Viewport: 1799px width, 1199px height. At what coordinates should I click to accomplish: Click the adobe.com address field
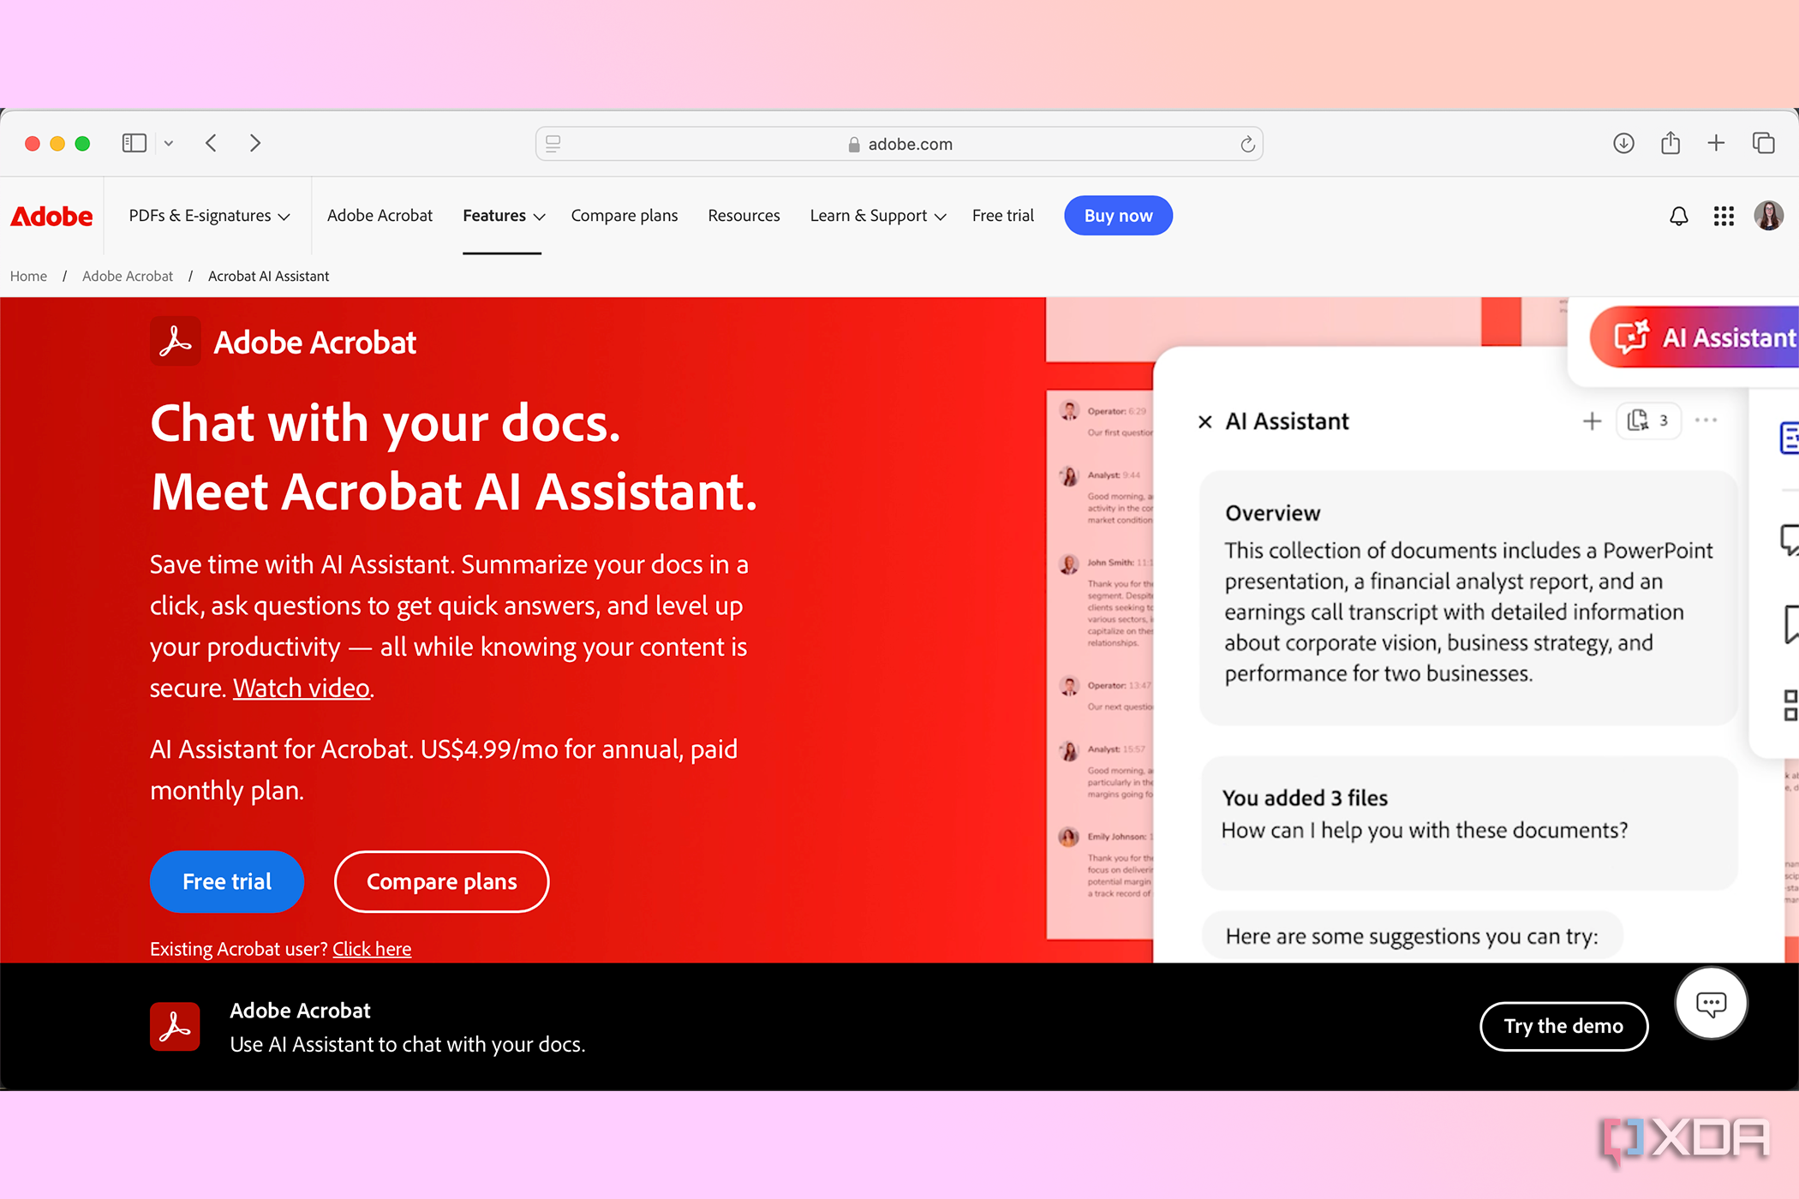point(899,144)
